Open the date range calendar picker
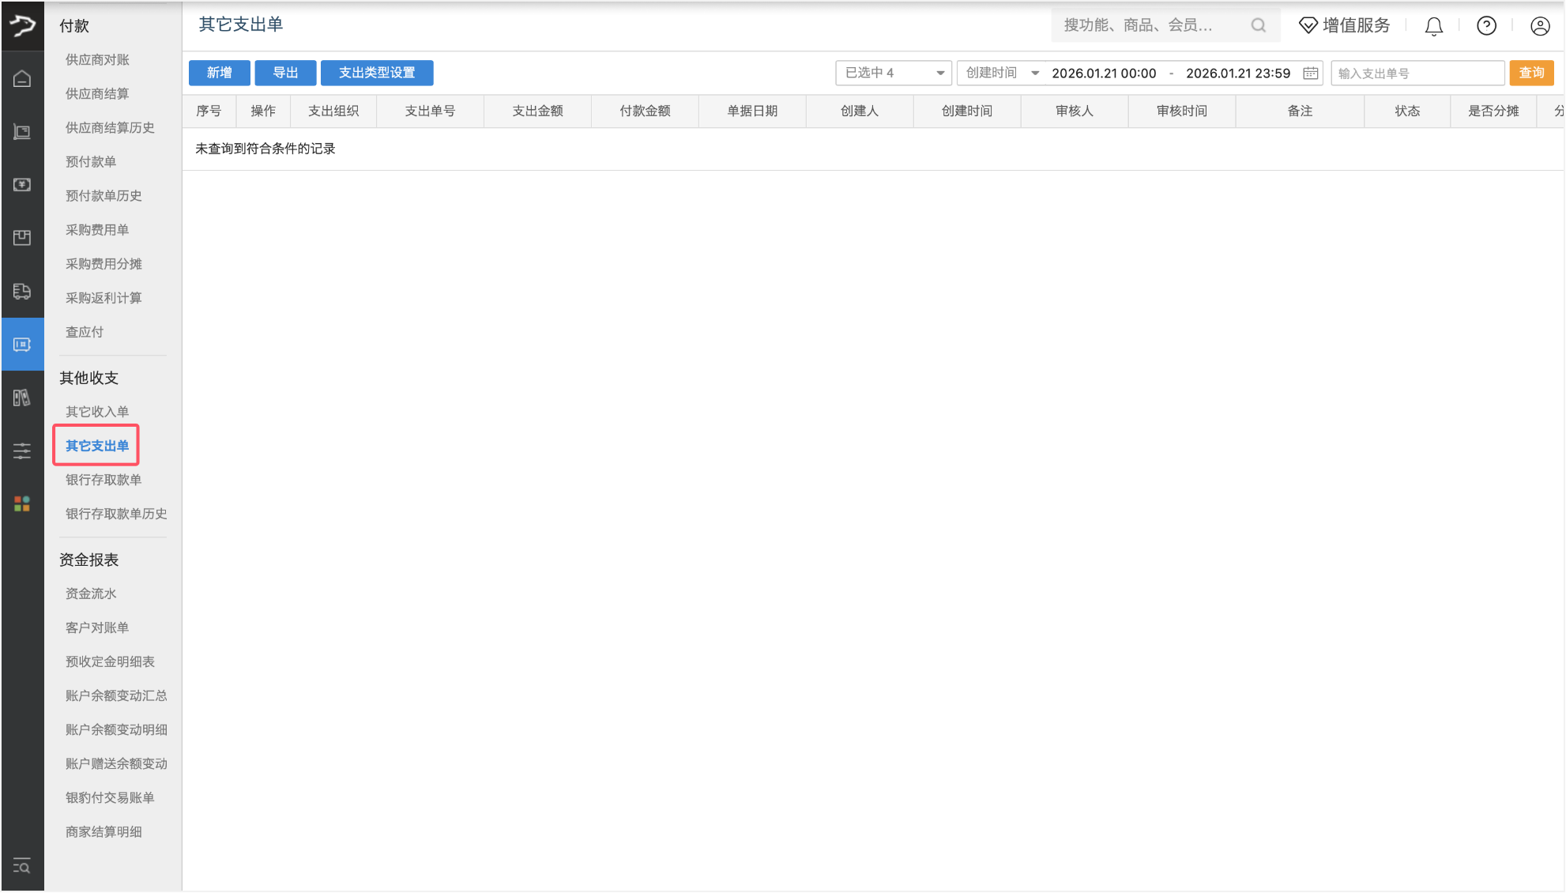Screen dimensions: 1566x893 1310,73
